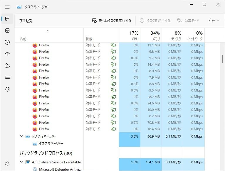Screen dimensions: 225x171
Task: Click the sort arrow above 名前 column
Action: coord(48,31)
